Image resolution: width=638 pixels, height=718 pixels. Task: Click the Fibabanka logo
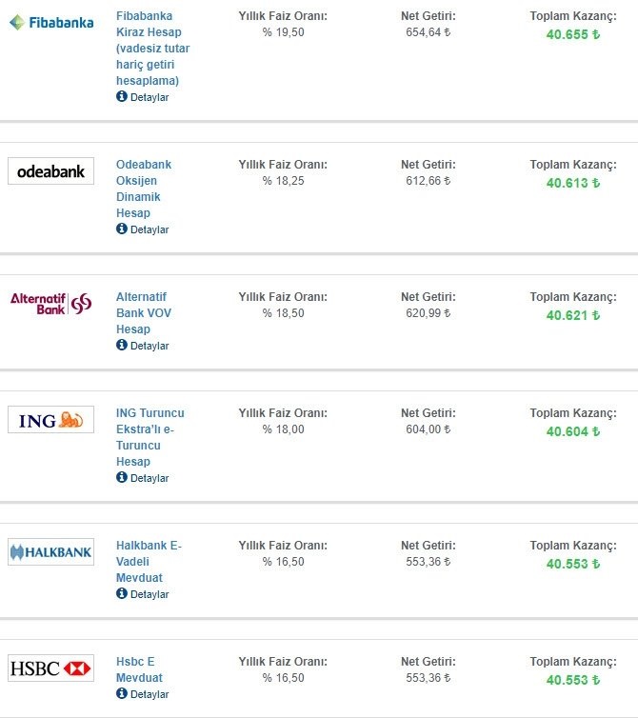pos(51,23)
